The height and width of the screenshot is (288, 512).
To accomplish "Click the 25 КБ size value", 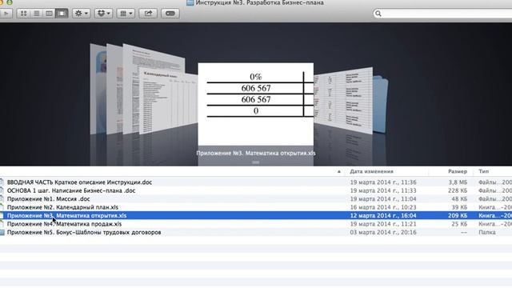I will pos(460,224).
